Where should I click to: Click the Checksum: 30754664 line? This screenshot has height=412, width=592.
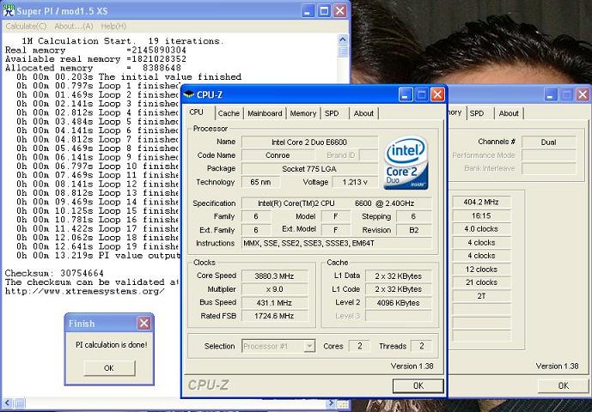click(x=54, y=273)
